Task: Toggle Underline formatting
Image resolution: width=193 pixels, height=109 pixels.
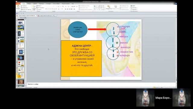Action: pos(50,9)
